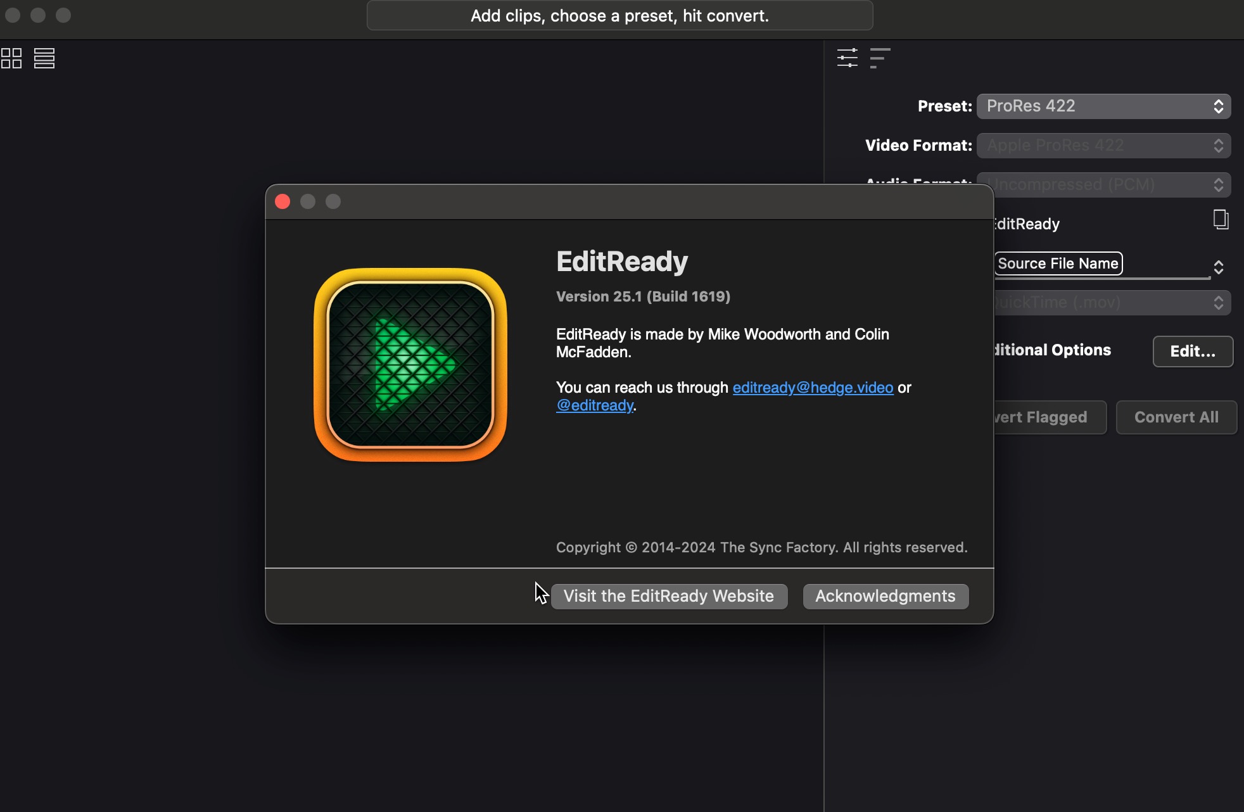Switch to list view of clips
Viewport: 1244px width, 812px height.
pyautogui.click(x=44, y=58)
